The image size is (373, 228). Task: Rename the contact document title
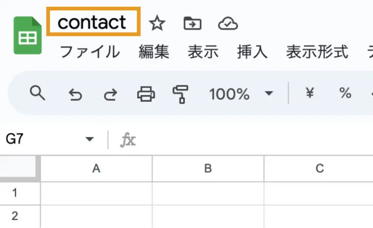click(92, 22)
